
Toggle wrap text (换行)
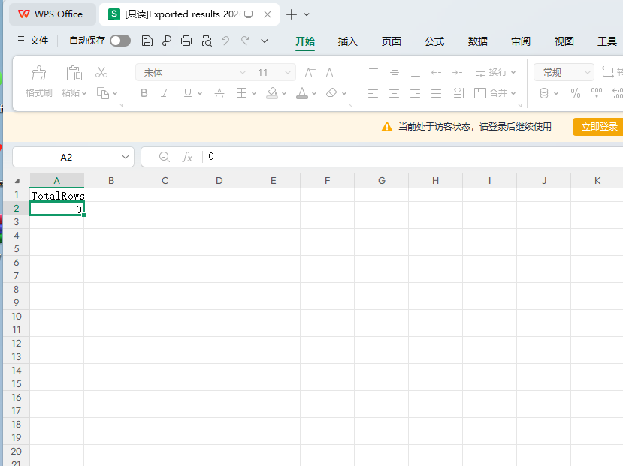pyautogui.click(x=495, y=72)
